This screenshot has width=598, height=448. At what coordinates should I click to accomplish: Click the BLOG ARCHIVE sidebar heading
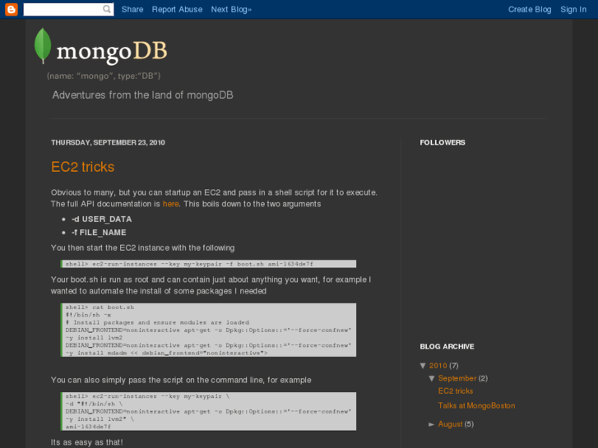(447, 347)
